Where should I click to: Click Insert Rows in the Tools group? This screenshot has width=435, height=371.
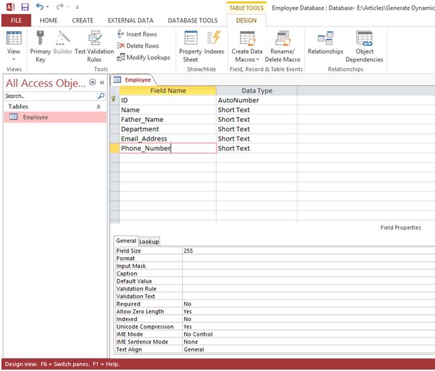(x=137, y=34)
